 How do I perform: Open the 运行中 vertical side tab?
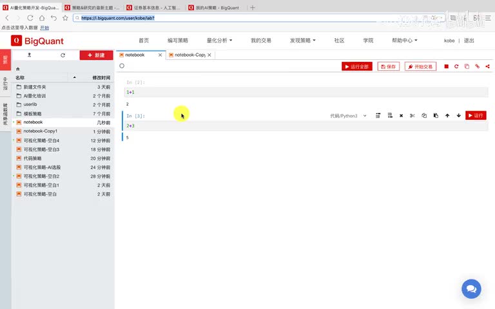point(5,84)
